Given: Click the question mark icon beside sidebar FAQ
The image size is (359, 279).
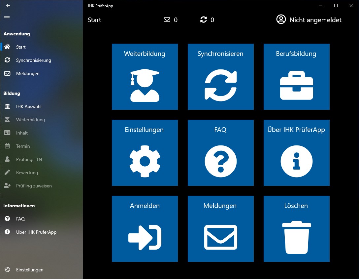Looking at the screenshot, I should click(x=7, y=219).
